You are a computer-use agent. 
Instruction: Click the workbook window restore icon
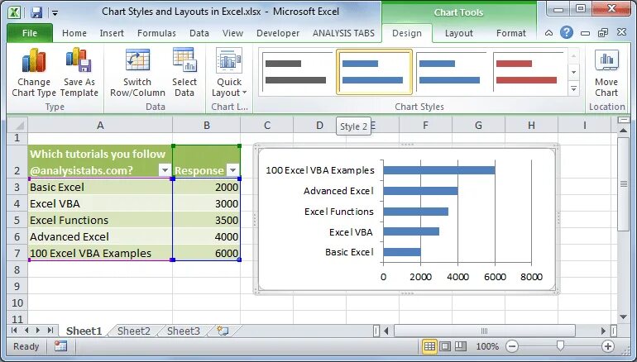pyautogui.click(x=603, y=33)
